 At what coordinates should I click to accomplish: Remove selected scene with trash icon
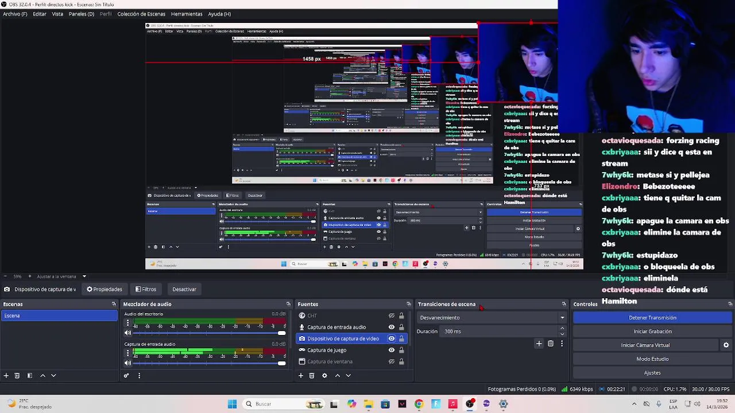pyautogui.click(x=17, y=376)
